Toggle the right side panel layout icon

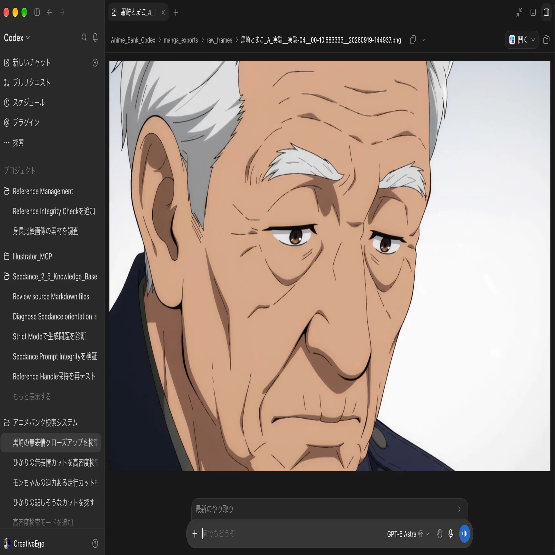(x=546, y=13)
